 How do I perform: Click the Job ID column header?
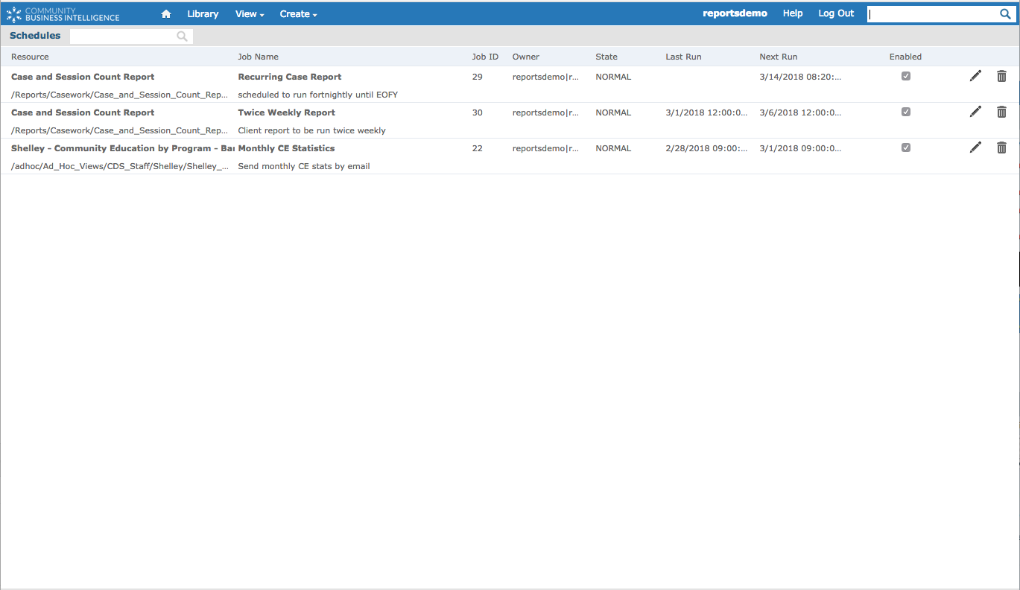485,57
